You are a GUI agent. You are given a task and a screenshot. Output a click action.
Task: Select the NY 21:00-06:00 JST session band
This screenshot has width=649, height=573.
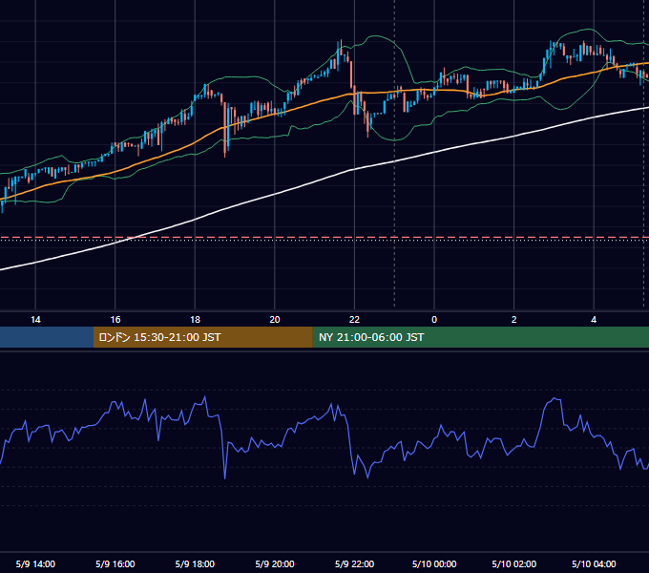[480, 337]
